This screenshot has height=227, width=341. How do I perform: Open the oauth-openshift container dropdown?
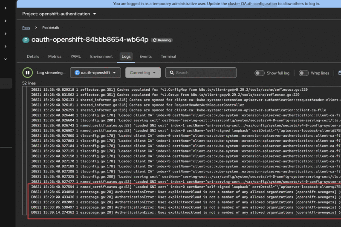pyautogui.click(x=95, y=72)
